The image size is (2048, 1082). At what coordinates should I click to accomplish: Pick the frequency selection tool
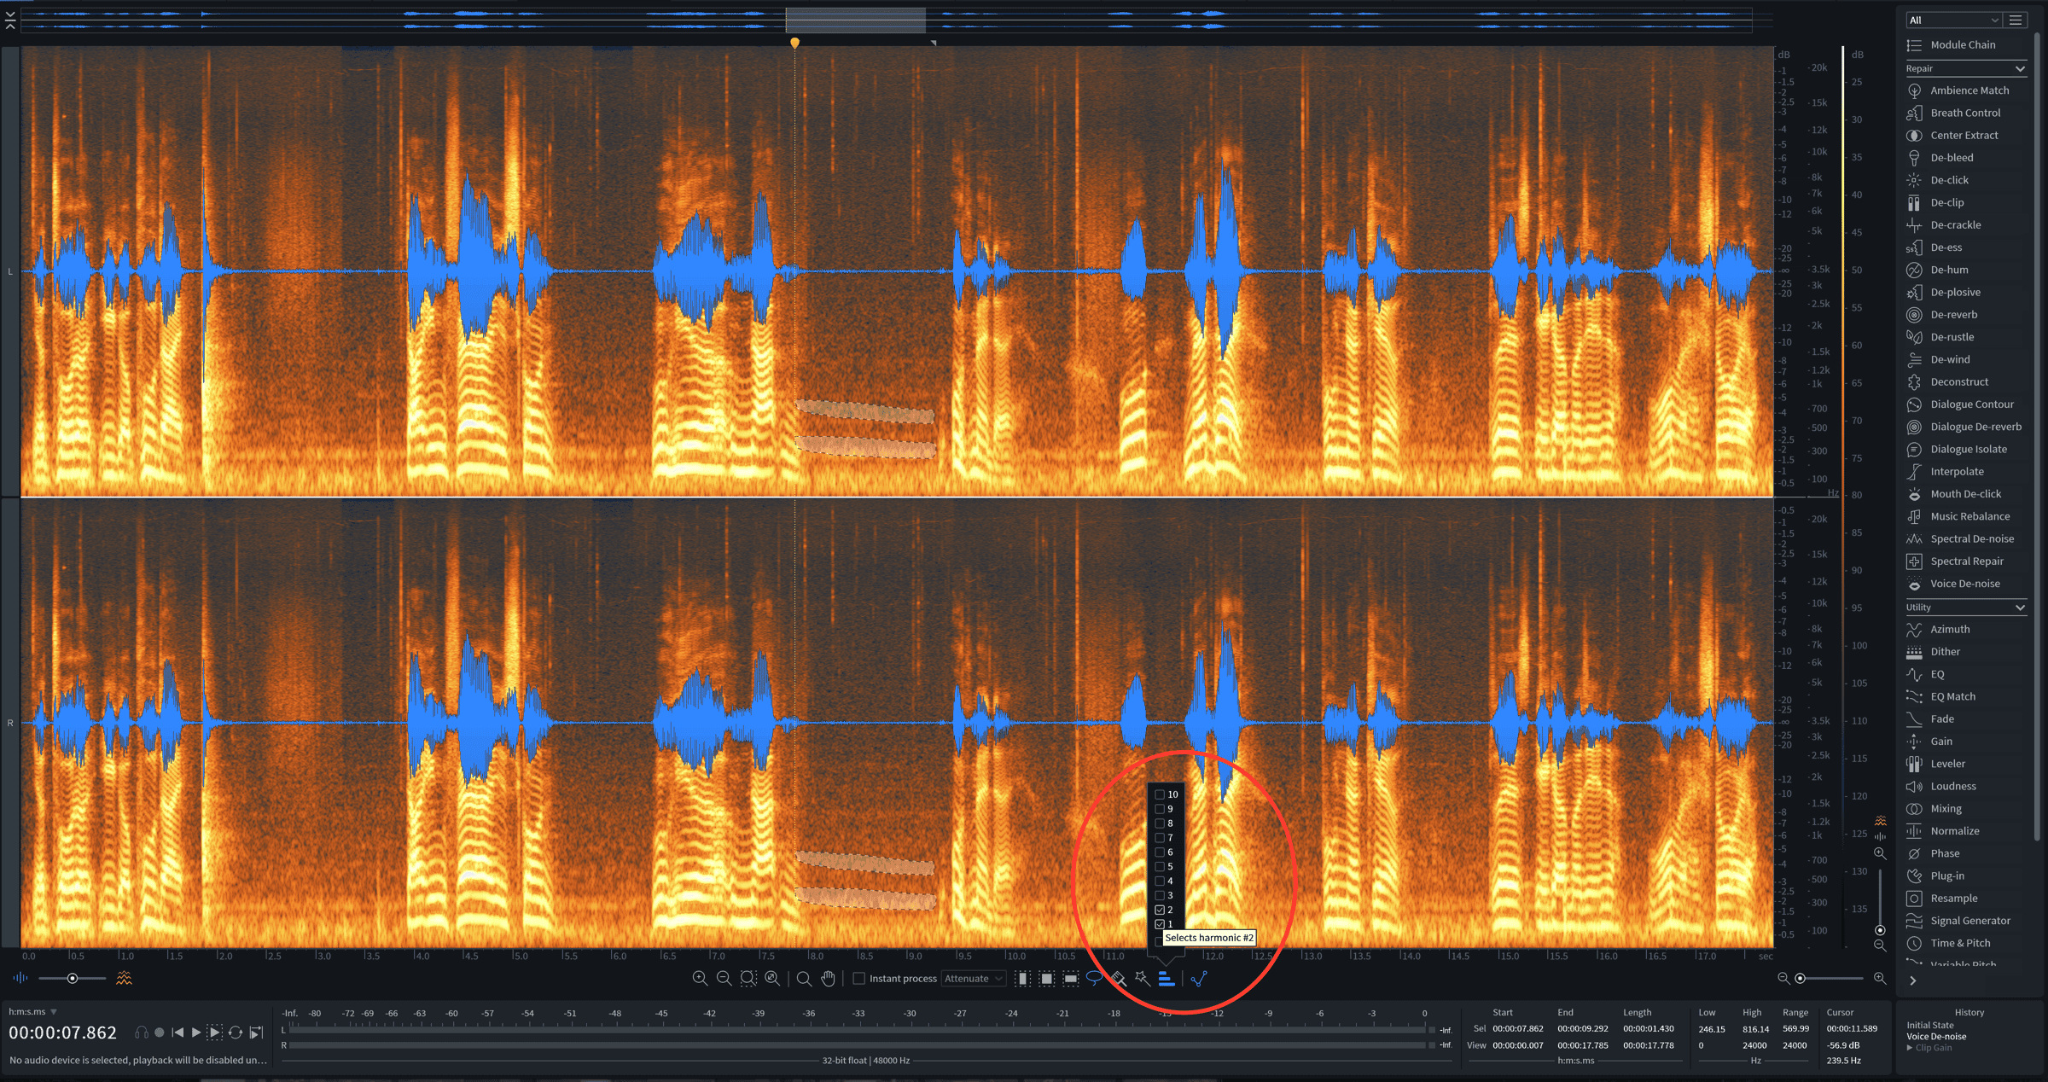coord(1070,979)
